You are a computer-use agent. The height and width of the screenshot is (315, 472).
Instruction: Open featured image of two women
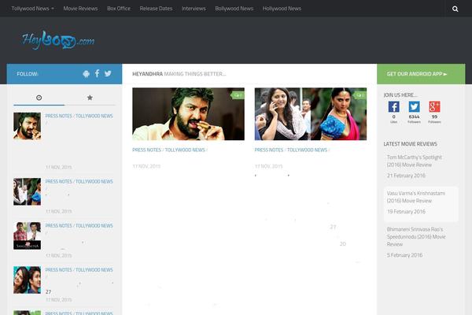[311, 114]
